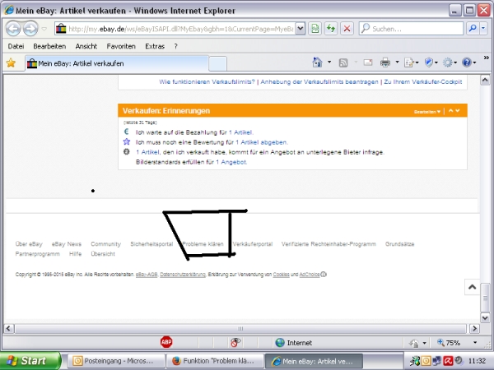Click the horizontal scrollbar right arrow
The height and width of the screenshot is (370, 494).
coord(474,329)
